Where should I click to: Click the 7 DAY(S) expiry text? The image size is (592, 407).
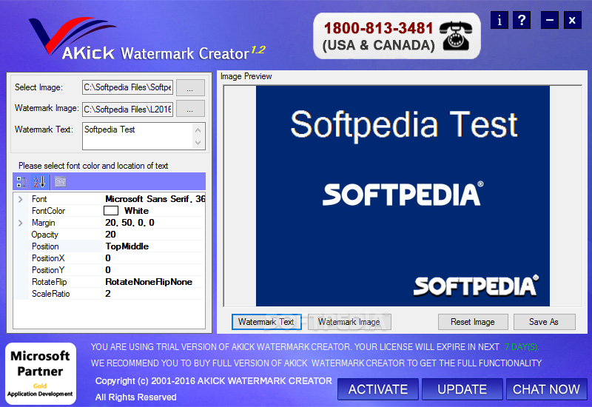522,347
